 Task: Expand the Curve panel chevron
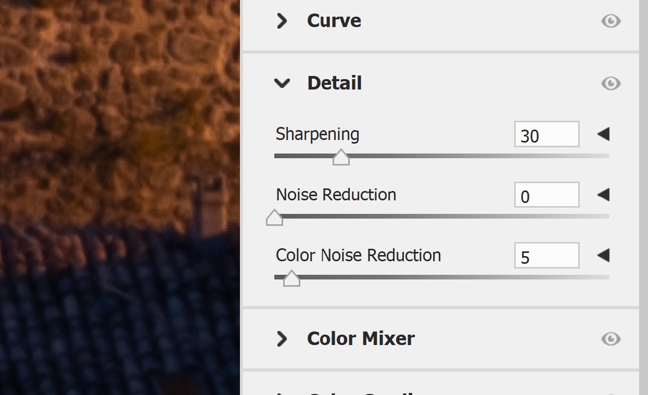point(282,21)
